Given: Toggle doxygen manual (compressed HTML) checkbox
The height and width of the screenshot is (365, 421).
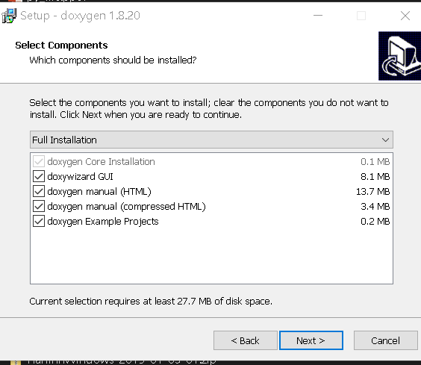Looking at the screenshot, I should [39, 206].
